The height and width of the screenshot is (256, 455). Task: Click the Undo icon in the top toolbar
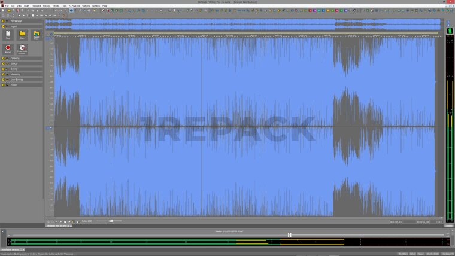pyautogui.click(x=57, y=10)
